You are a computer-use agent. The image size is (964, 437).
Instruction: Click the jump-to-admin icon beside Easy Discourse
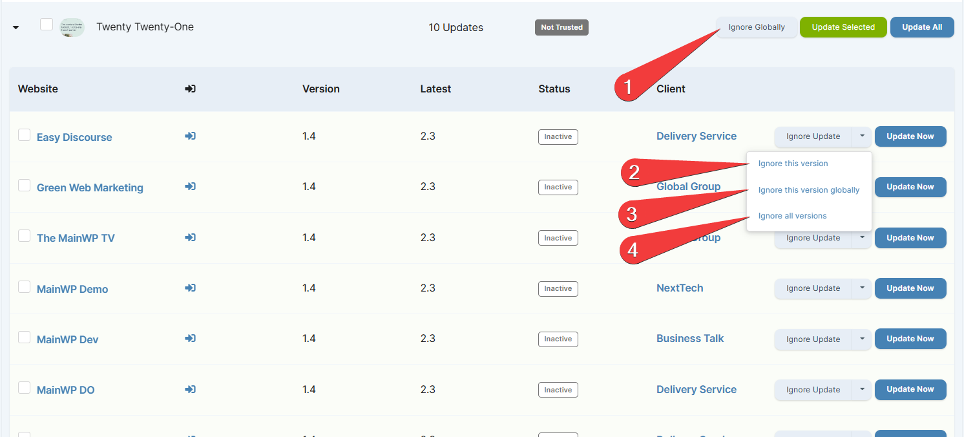189,136
